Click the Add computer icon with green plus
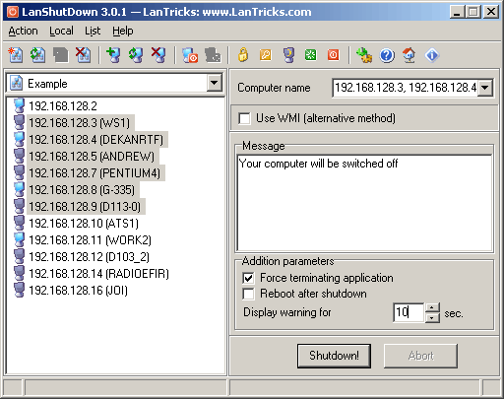Image resolution: width=504 pixels, height=399 pixels. pyautogui.click(x=113, y=55)
